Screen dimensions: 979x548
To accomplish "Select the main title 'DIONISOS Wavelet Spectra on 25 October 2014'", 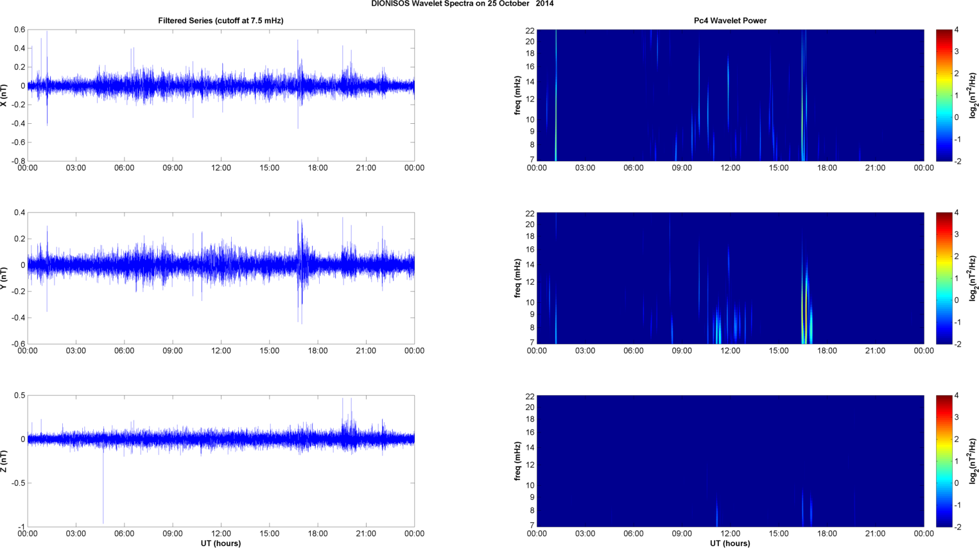I will [x=462, y=4].
